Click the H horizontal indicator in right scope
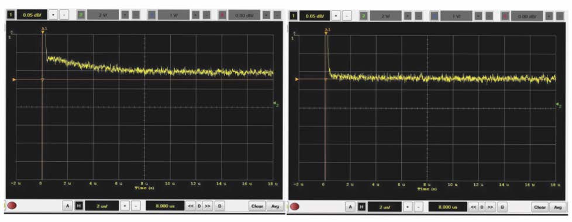The height and width of the screenshot is (222, 572). click(x=361, y=207)
